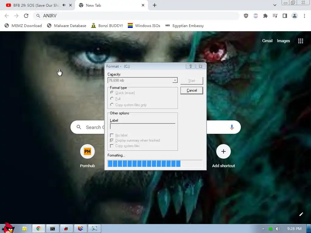Viewport: 311px width, 233px height.
Task: Open Gmail link on new tab page
Action: (x=267, y=41)
